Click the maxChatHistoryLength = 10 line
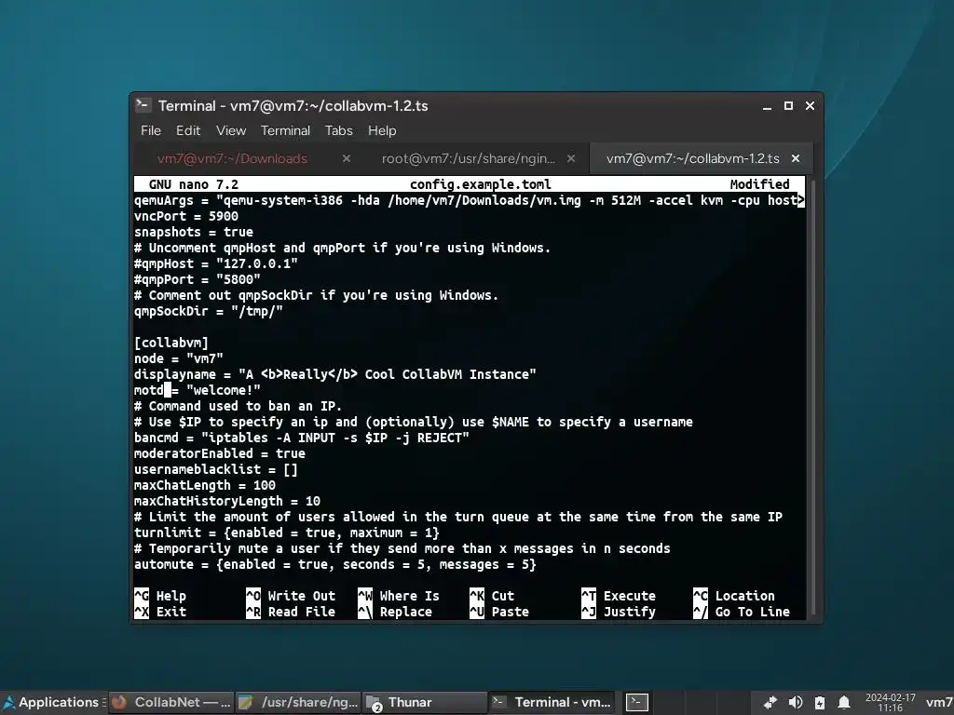The height and width of the screenshot is (715, 954). click(x=227, y=500)
